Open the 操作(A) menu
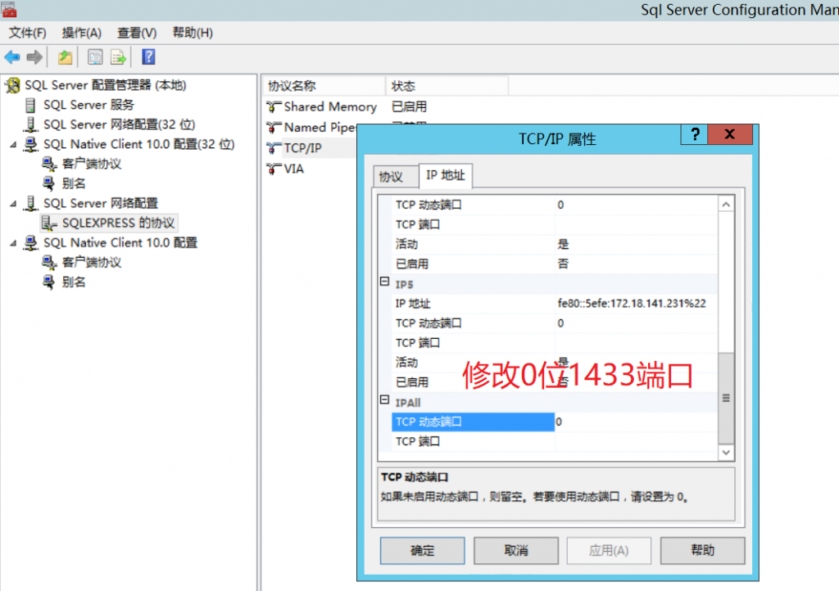This screenshot has width=839, height=591. point(81,33)
